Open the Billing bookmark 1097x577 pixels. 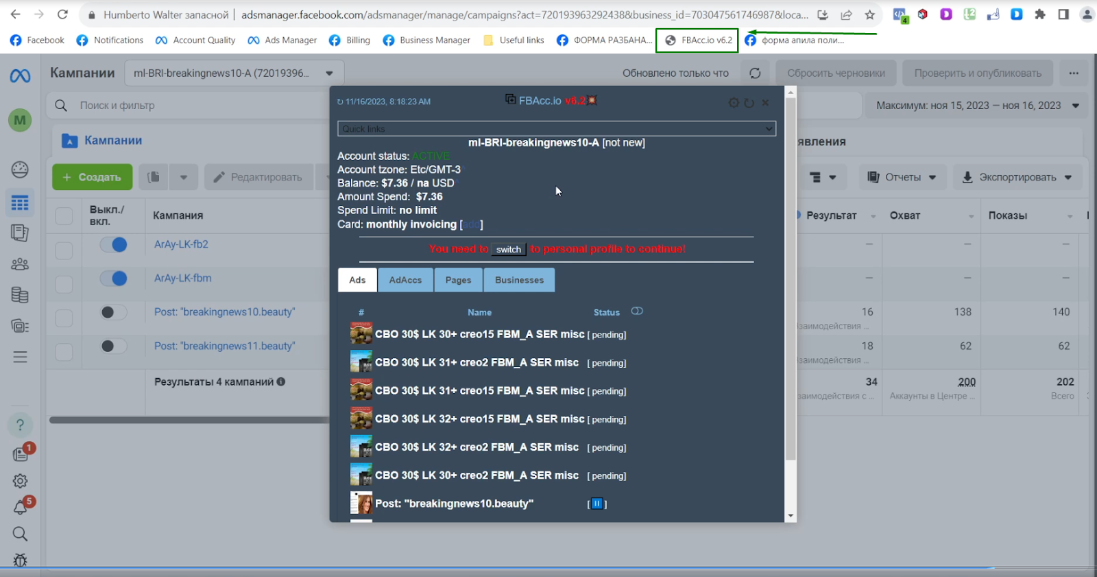[x=350, y=40]
